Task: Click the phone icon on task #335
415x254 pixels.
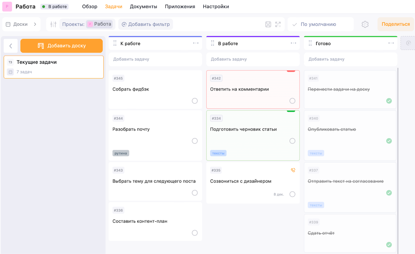Action: 293,170
